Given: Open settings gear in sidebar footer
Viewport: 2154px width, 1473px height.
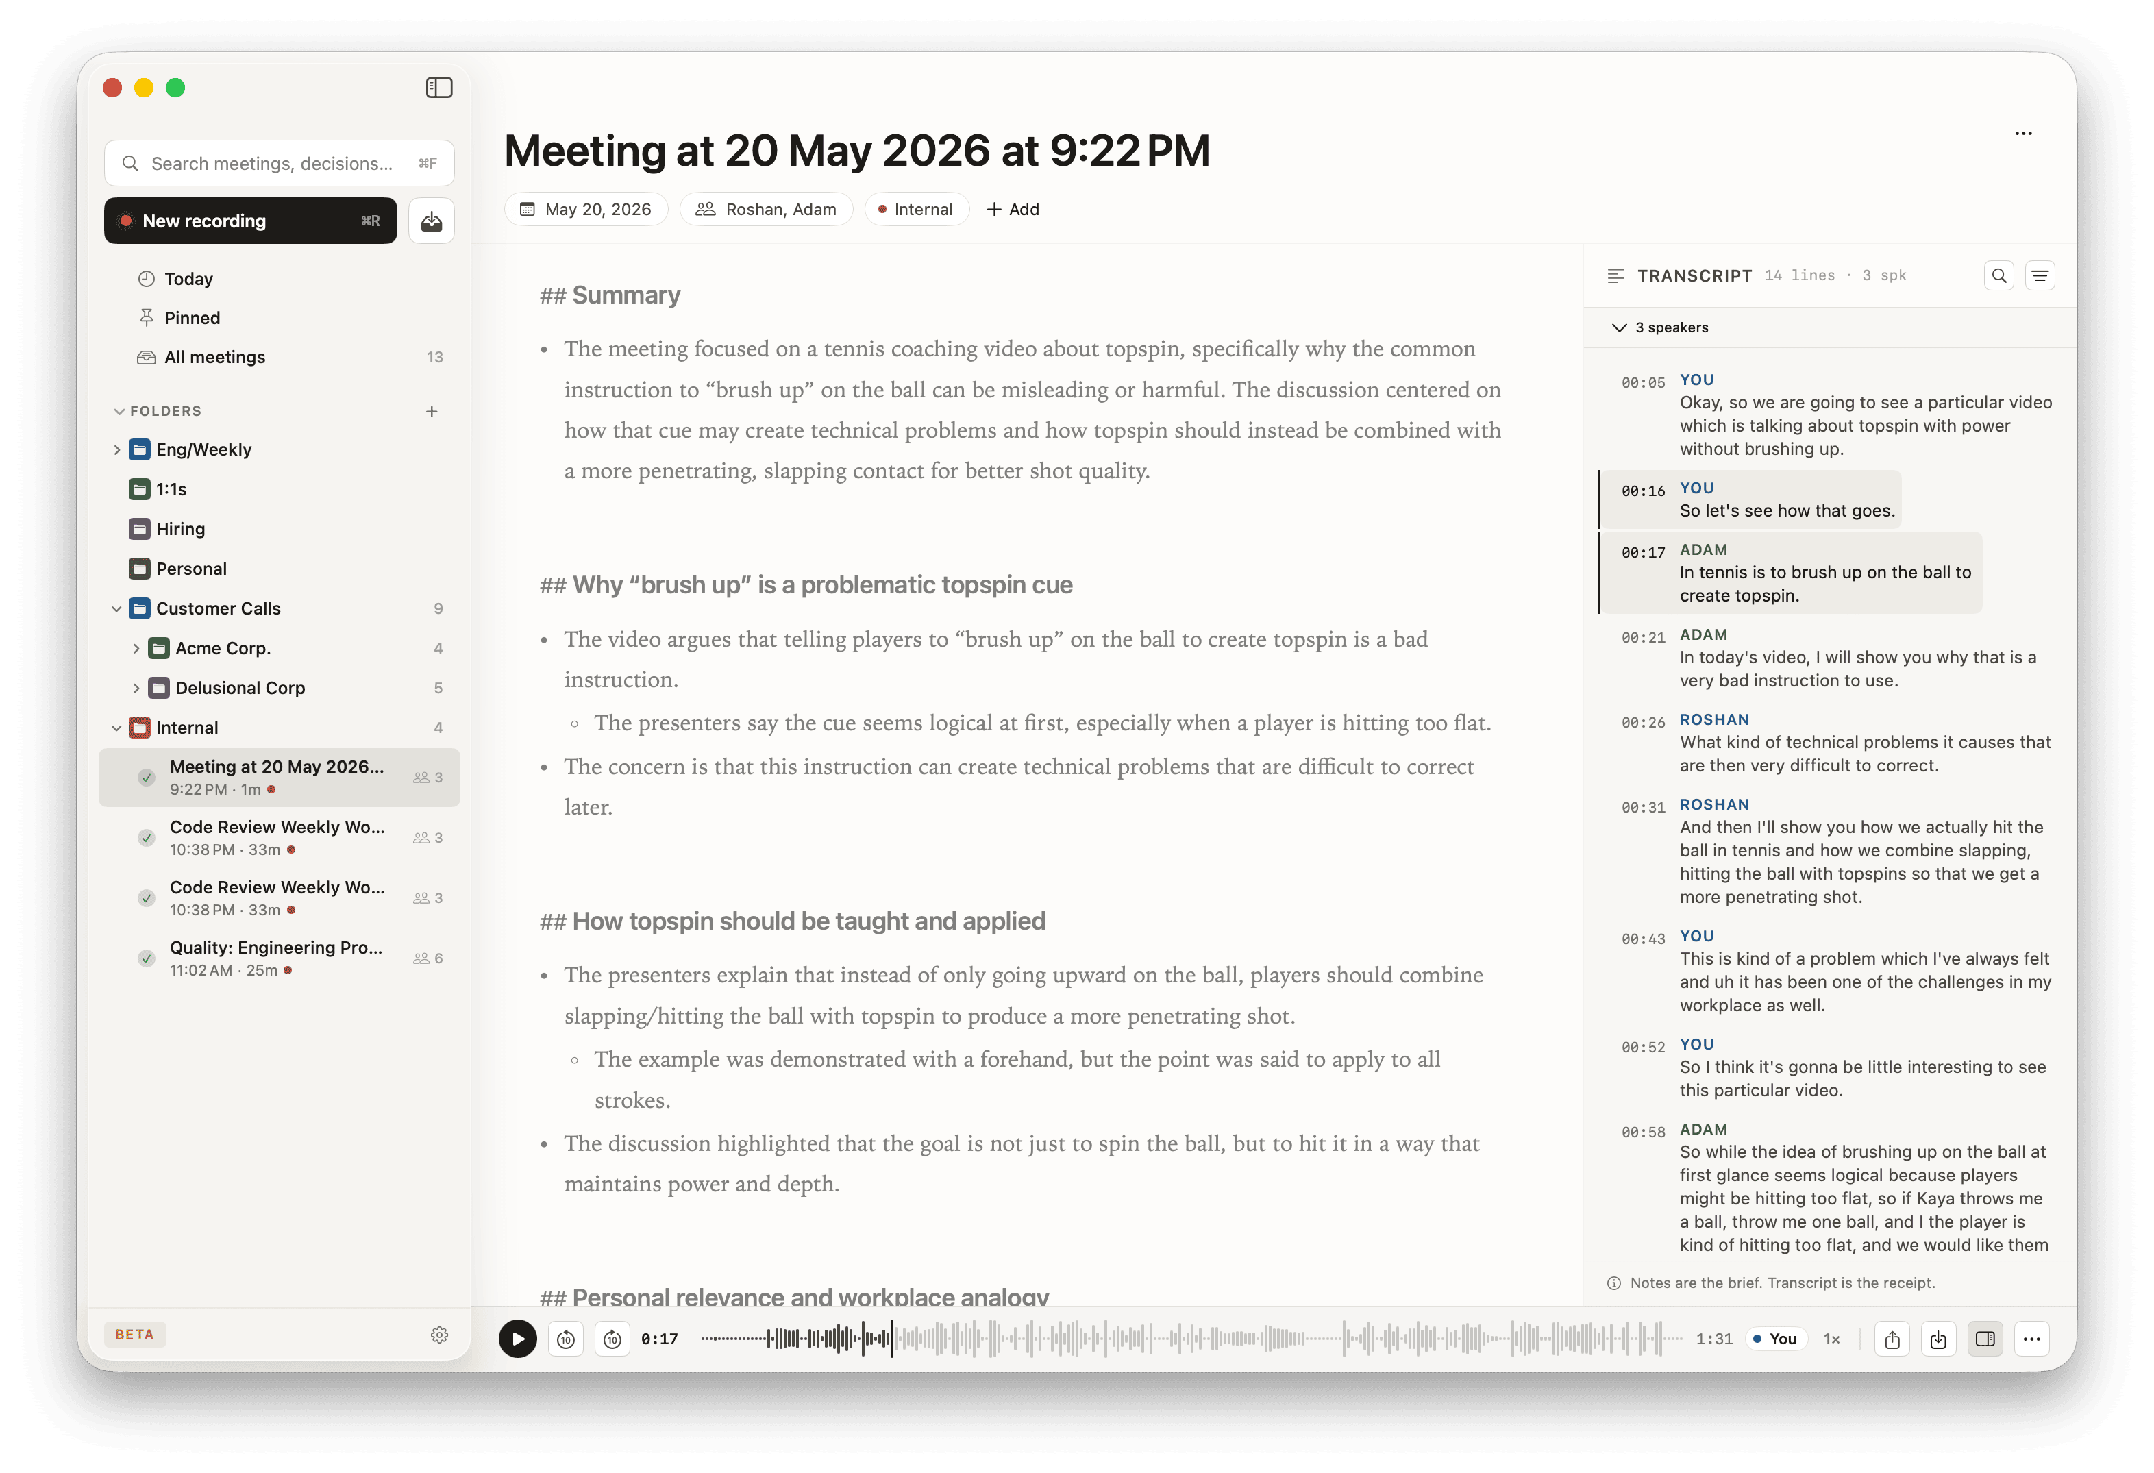Looking at the screenshot, I should tap(439, 1334).
